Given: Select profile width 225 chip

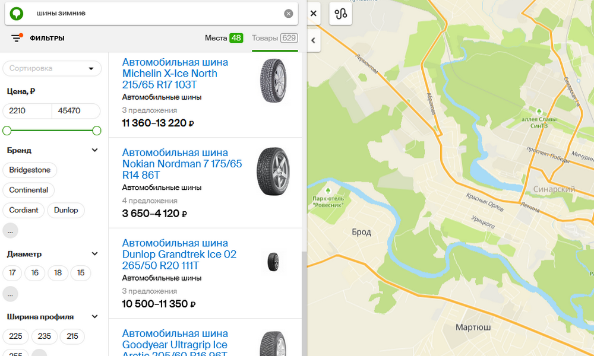Looking at the screenshot, I should [15, 336].
